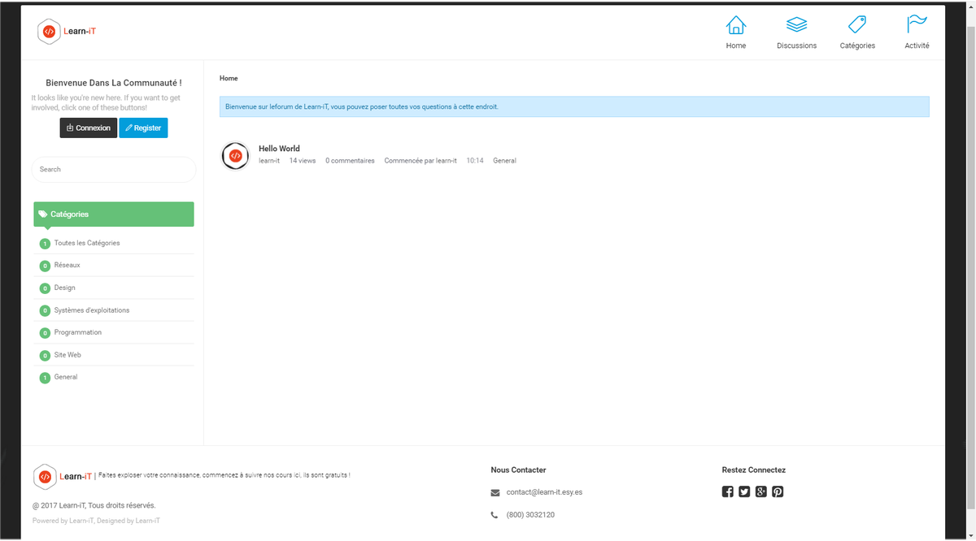Open the Home navigation icon
976x541 pixels.
(736, 25)
